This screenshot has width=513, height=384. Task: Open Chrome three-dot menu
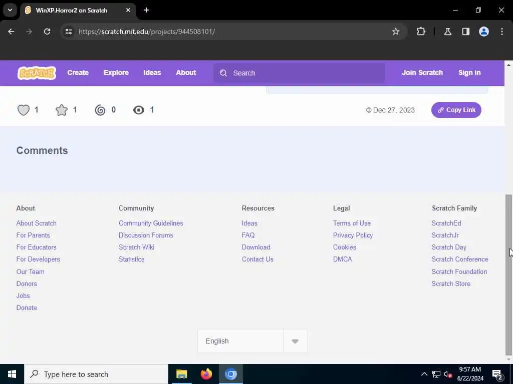pyautogui.click(x=502, y=31)
